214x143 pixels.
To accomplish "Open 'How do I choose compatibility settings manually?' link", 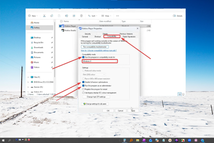I will [99, 51].
